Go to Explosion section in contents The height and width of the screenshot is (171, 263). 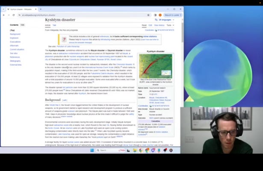(14, 38)
